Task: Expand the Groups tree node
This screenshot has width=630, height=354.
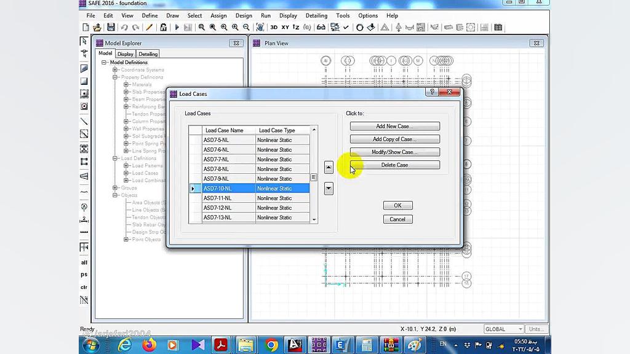Action: (115, 188)
